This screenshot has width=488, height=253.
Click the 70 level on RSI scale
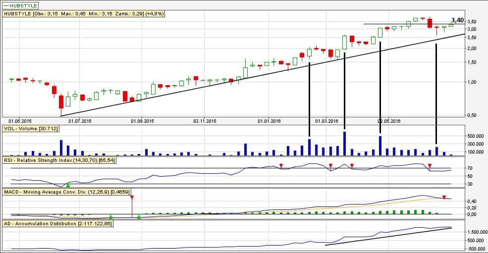[x=469, y=168]
